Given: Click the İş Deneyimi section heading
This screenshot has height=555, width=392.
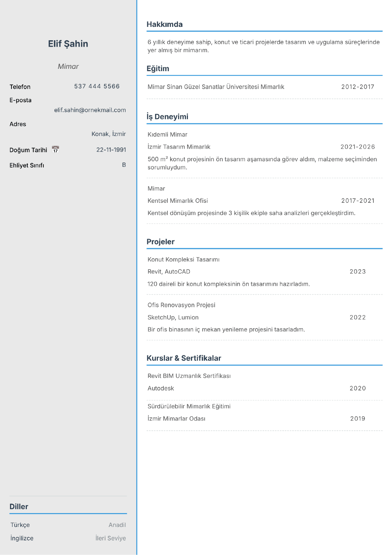Looking at the screenshot, I should click(x=167, y=117).
